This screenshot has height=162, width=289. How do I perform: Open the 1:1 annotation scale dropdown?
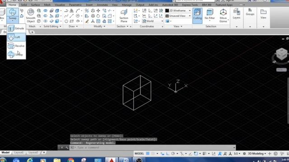[237, 153]
